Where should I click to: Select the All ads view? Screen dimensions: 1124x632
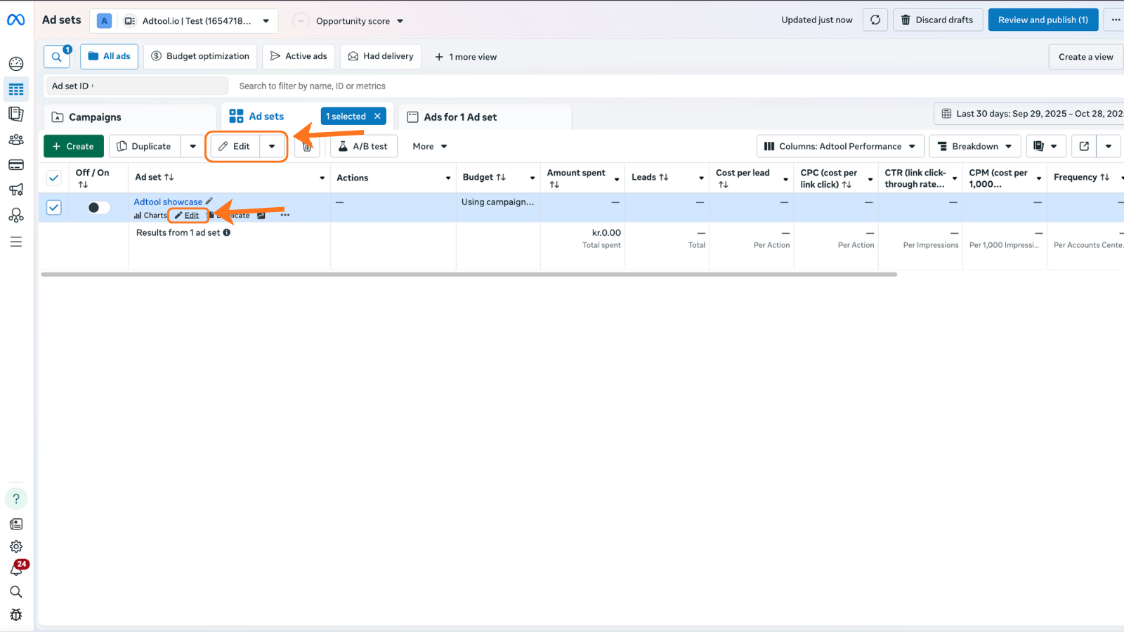(109, 56)
